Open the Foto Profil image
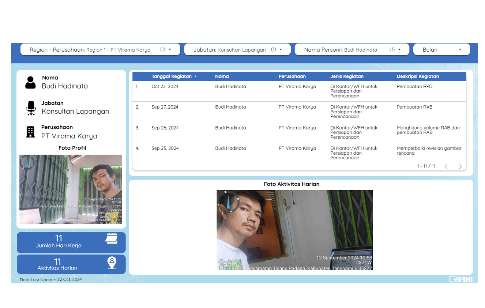This screenshot has width=485, height=308. [71, 189]
